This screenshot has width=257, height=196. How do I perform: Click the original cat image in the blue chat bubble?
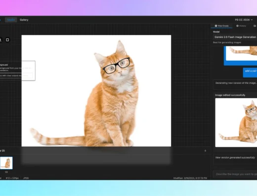point(242,53)
